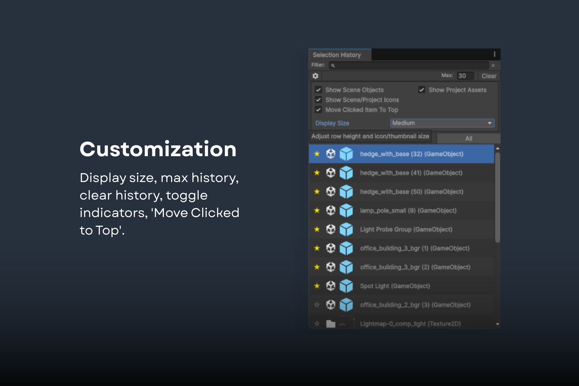The height and width of the screenshot is (386, 579).
Task: Click the list scroll-down arrow
Action: pyautogui.click(x=498, y=324)
